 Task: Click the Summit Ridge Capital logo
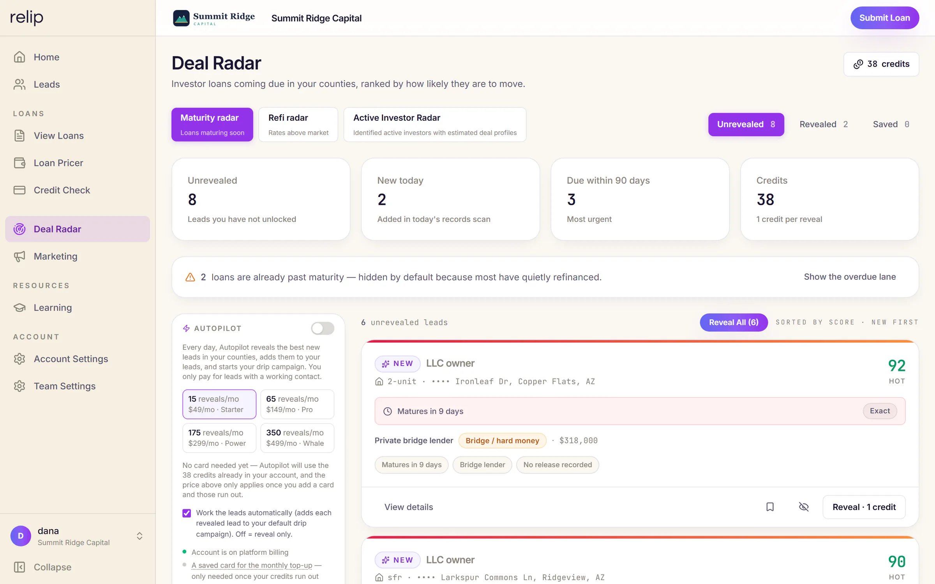point(214,18)
